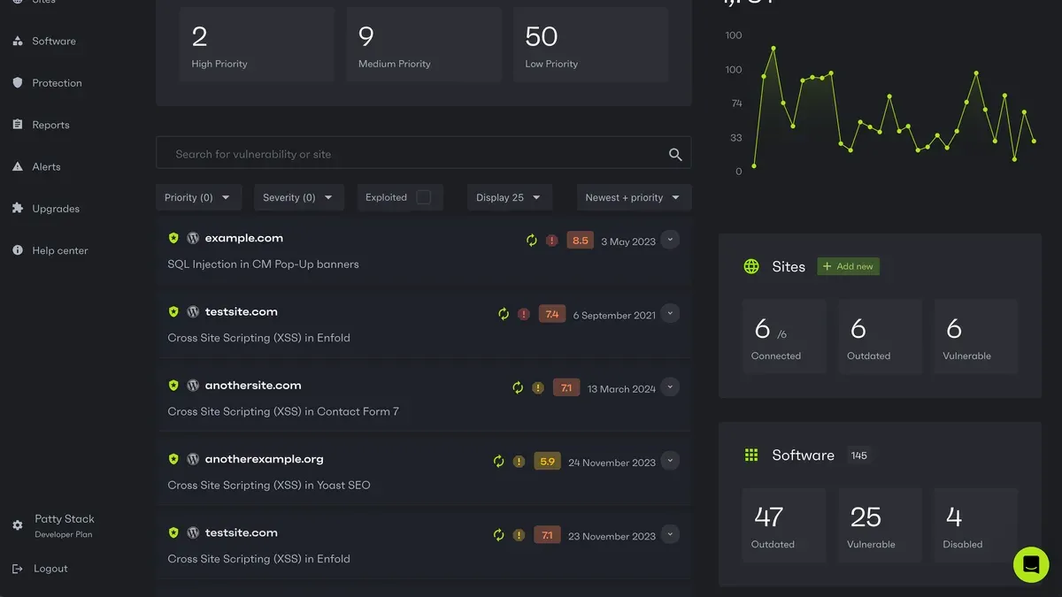Click the Reports clipboard icon

[18, 125]
